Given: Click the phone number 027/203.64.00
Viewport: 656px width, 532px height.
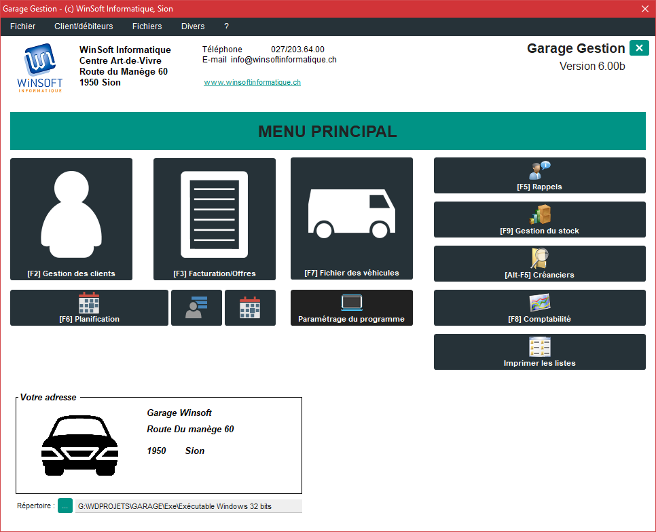Looking at the screenshot, I should pyautogui.click(x=297, y=50).
